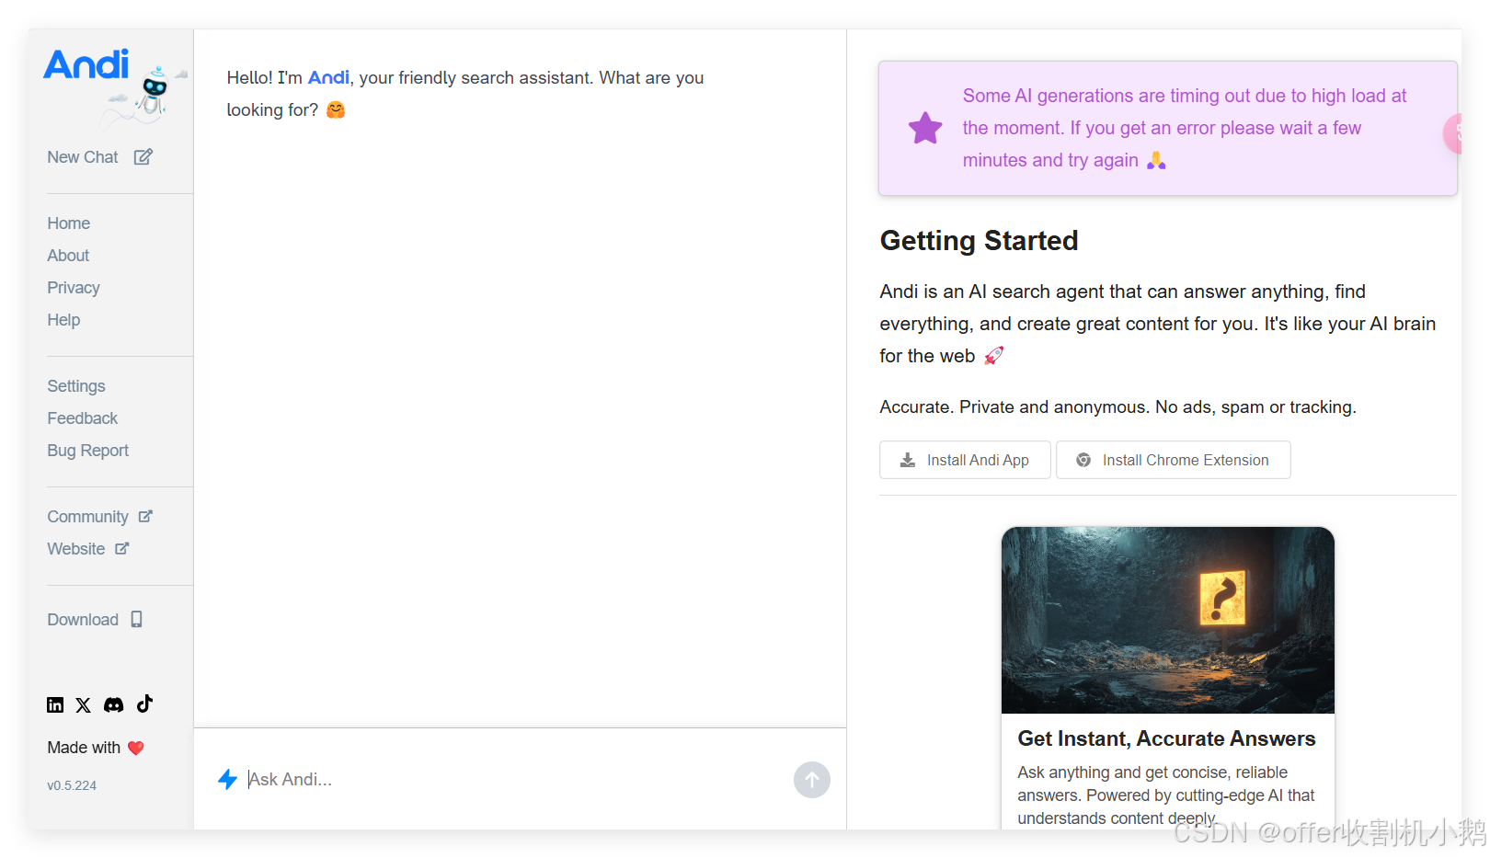Click the Get Instant, Accurate Answers title
The width and height of the screenshot is (1490, 858).
point(1166,738)
